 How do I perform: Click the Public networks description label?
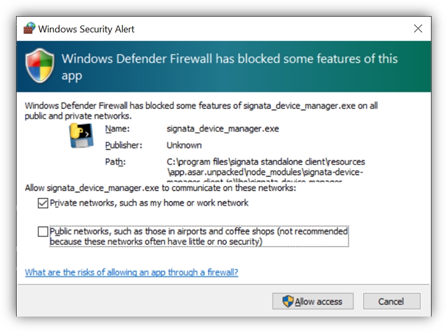(198, 236)
